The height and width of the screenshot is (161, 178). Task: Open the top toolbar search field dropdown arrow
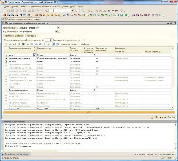click(x=72, y=11)
